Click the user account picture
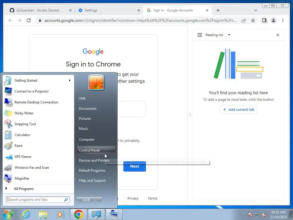The height and width of the screenshot is (220, 293). (x=96, y=82)
